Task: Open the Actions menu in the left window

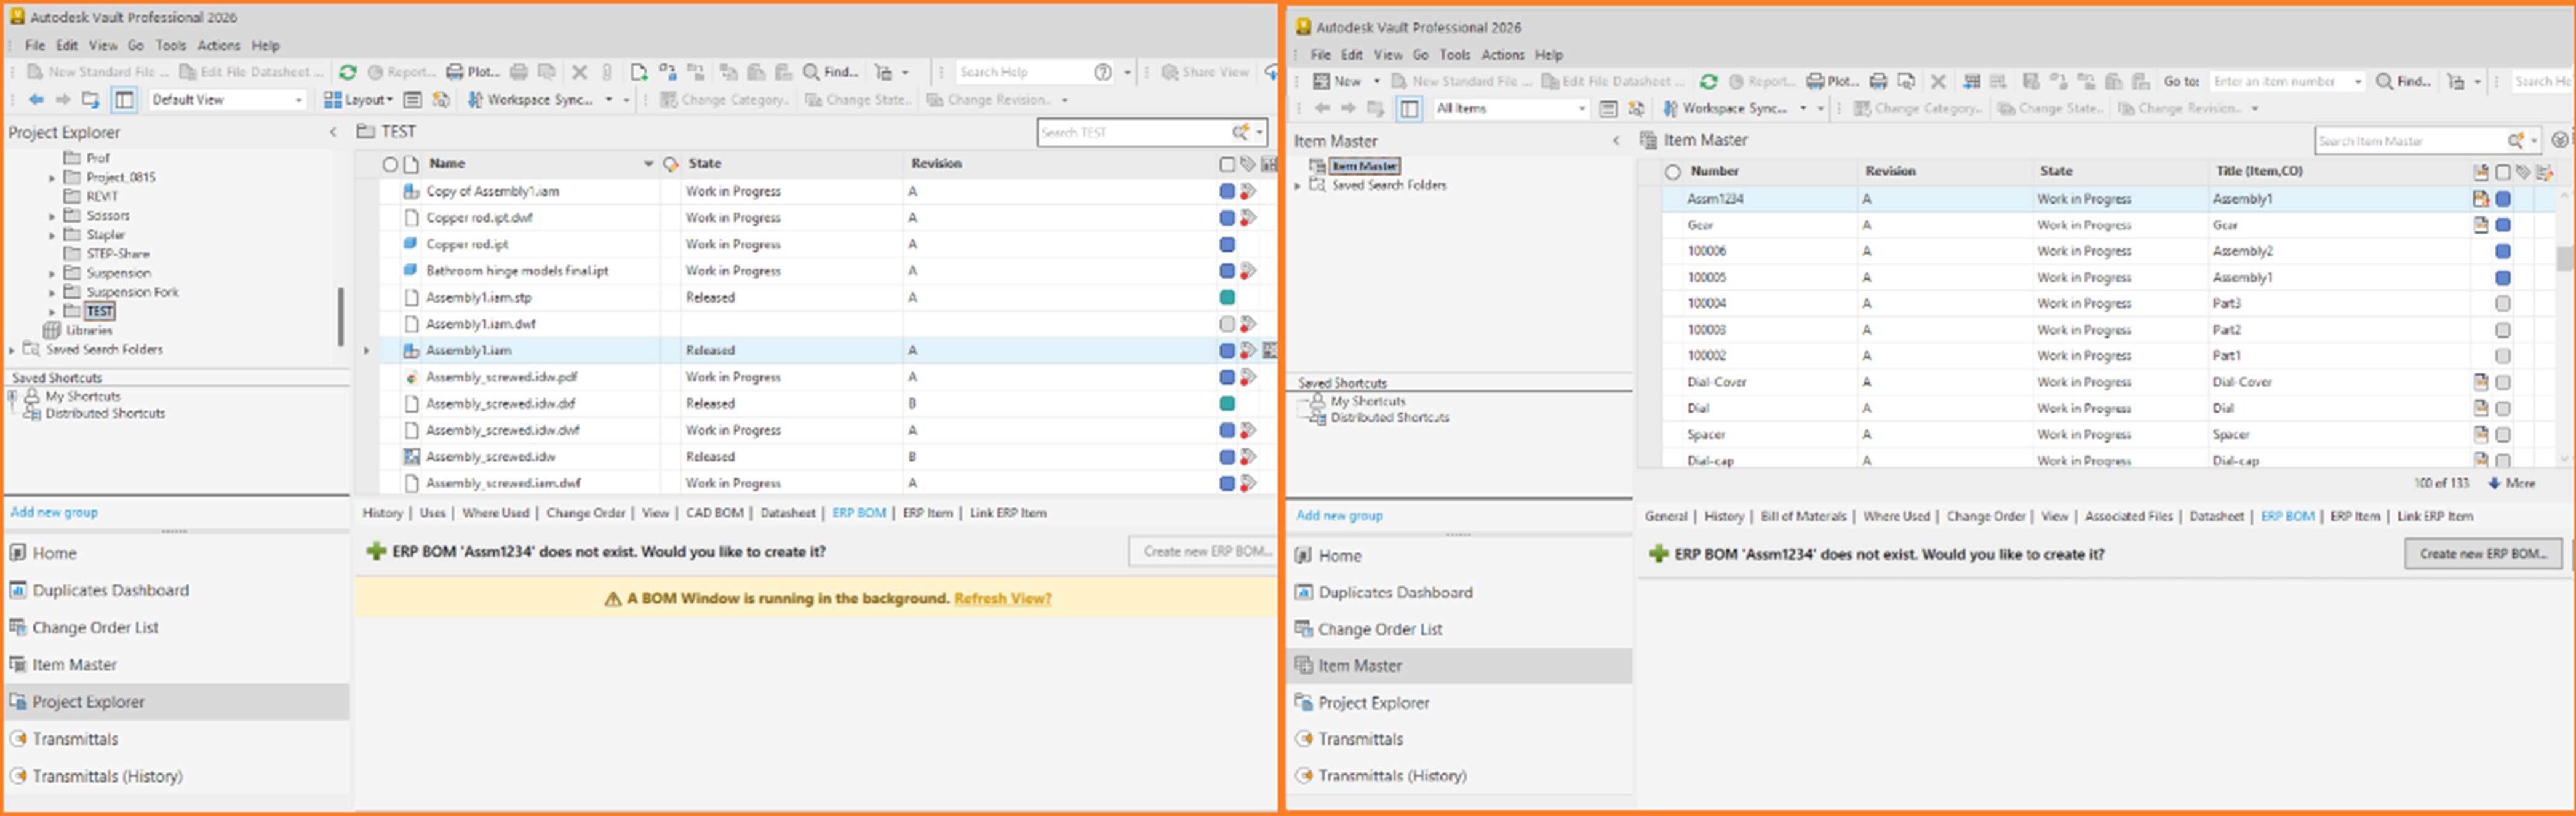Action: pos(218,46)
